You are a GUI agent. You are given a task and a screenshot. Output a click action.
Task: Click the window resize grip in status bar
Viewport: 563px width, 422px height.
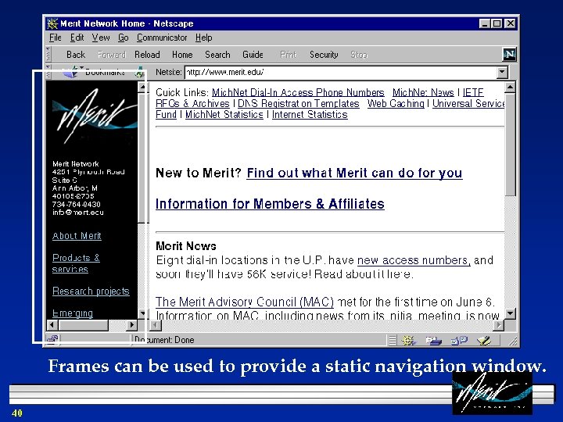point(513,341)
